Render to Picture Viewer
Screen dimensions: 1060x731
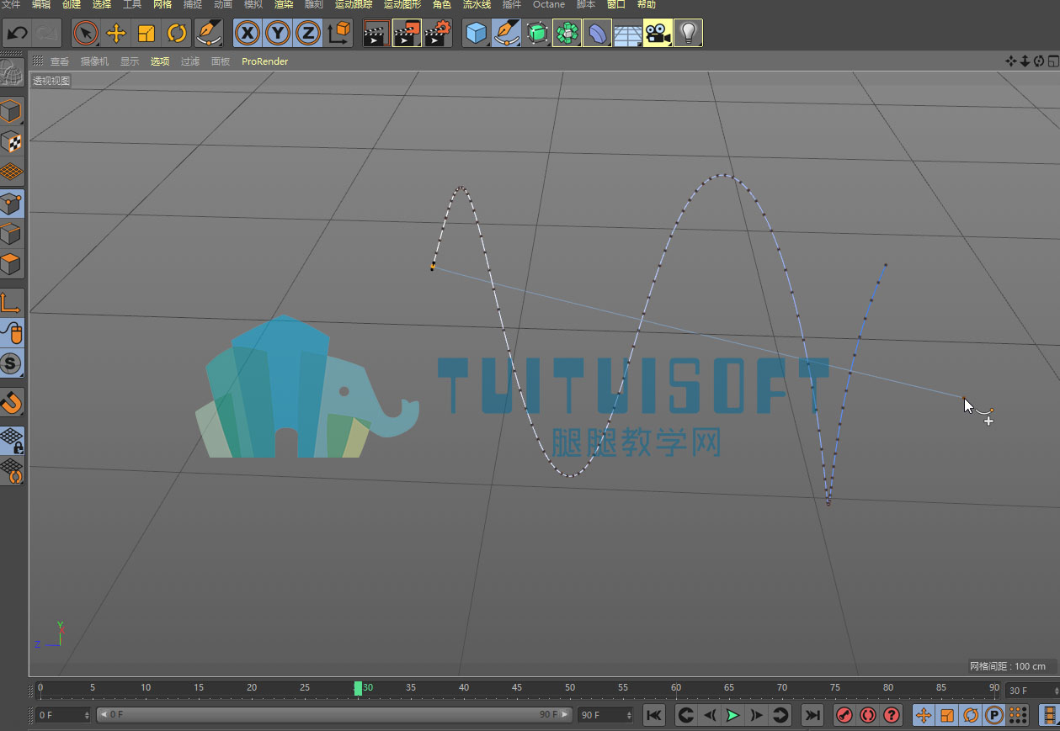click(407, 34)
